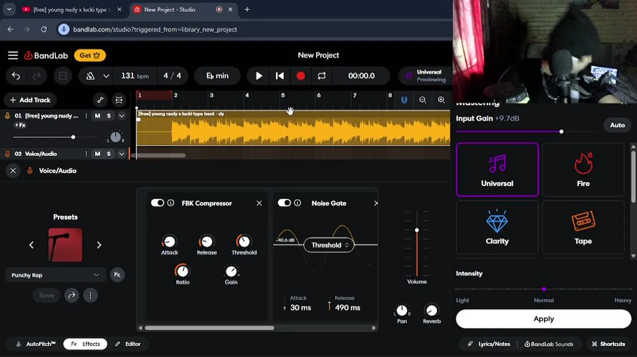This screenshot has height=357, width=637.
Task: Open the BandLab Sounds tab
Action: 548,344
